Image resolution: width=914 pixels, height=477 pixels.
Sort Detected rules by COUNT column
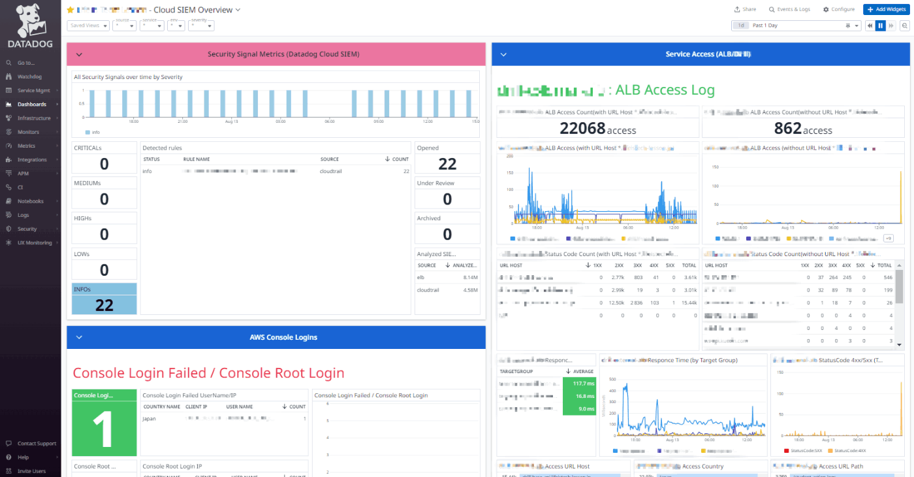[397, 159]
